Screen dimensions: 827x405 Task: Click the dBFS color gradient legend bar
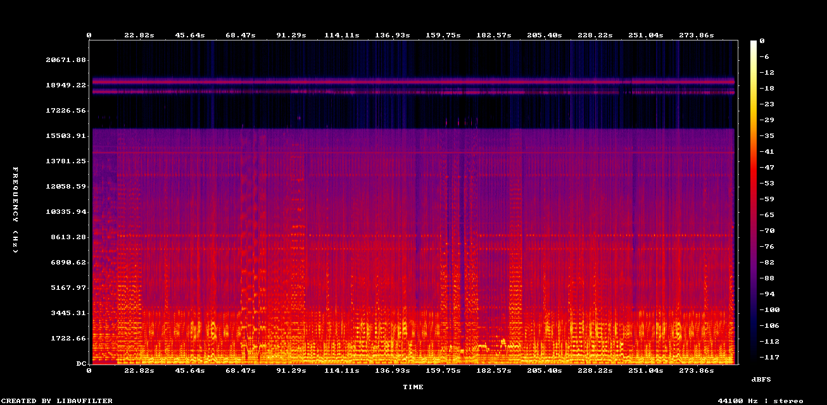click(753, 202)
